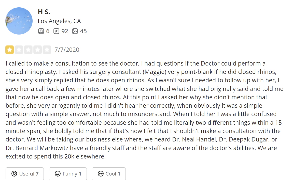Screen dimensions: 292x191
Task: Click the 92 reviews count number
Action: tap(65, 31)
